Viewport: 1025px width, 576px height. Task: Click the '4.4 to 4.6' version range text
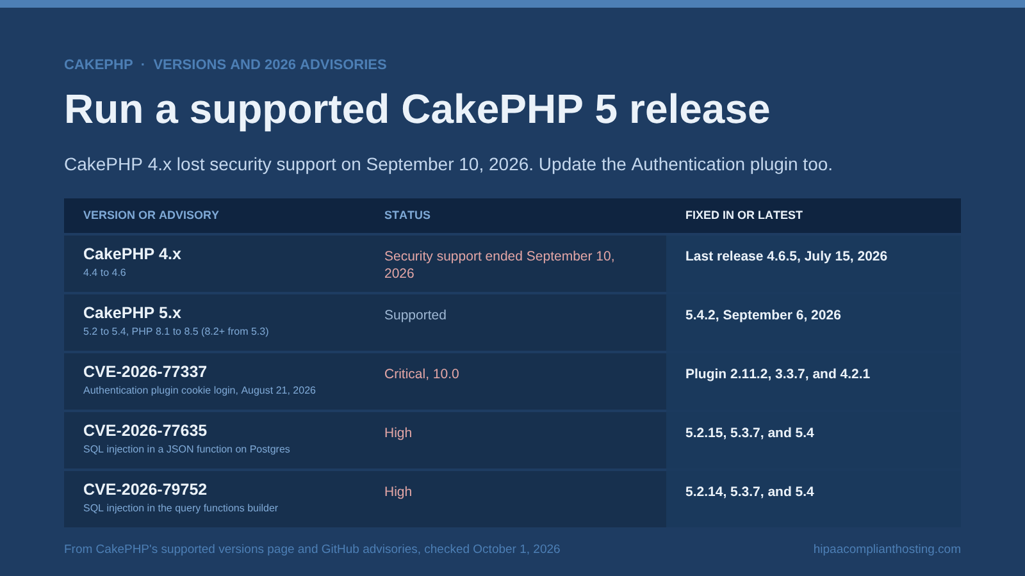coord(104,273)
